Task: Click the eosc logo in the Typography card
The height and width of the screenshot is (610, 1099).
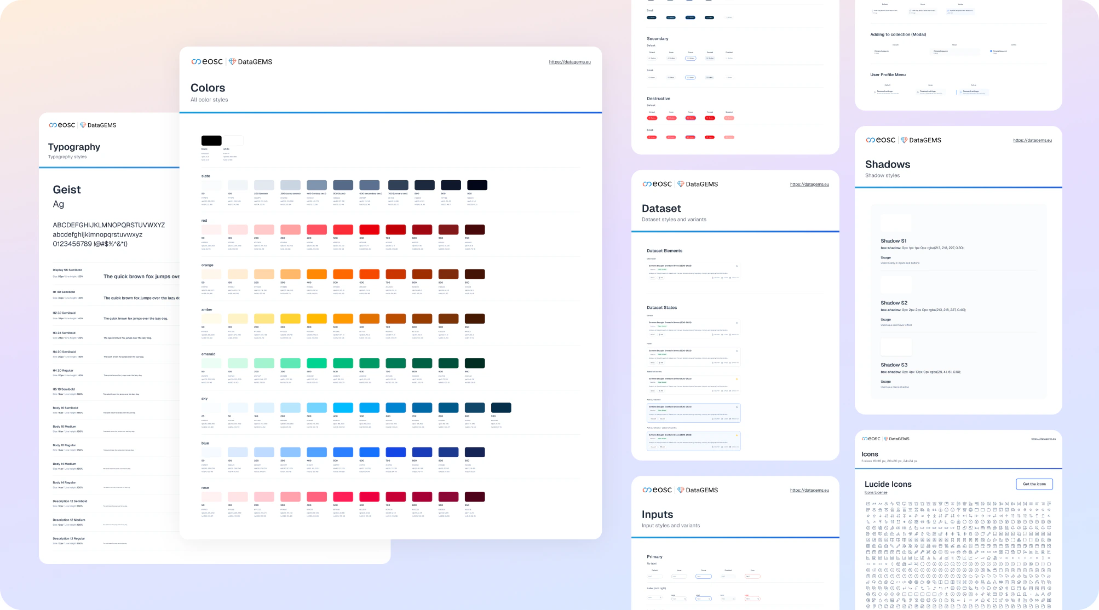Action: click(x=62, y=125)
